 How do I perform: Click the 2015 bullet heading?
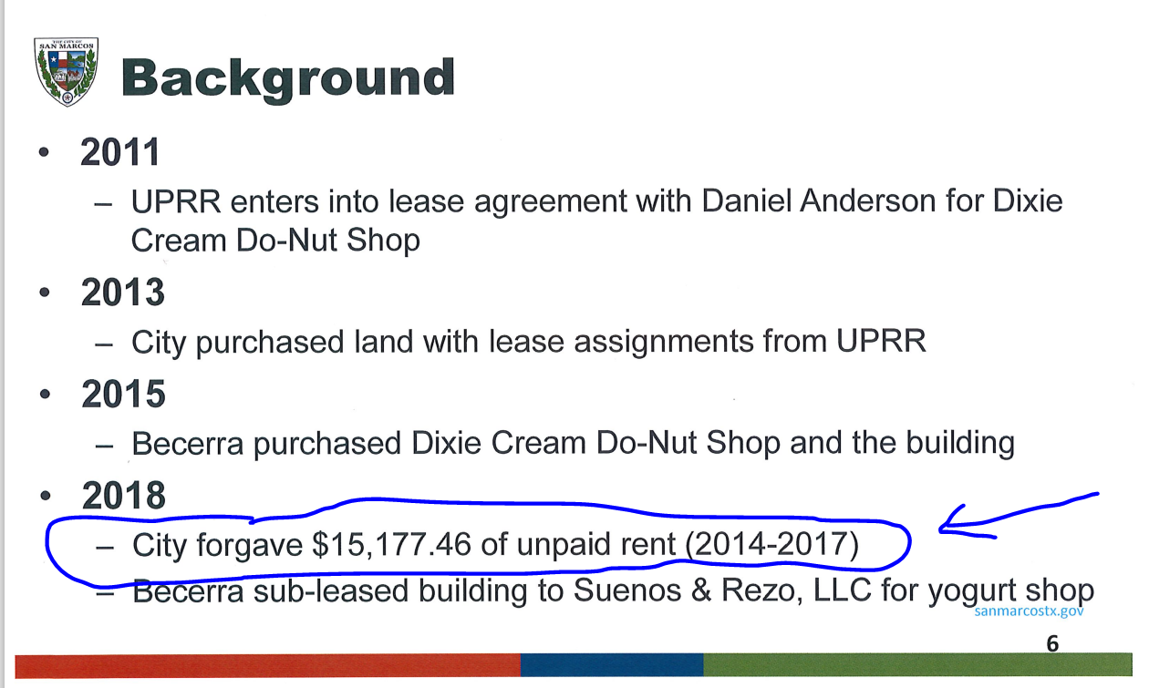click(x=123, y=395)
